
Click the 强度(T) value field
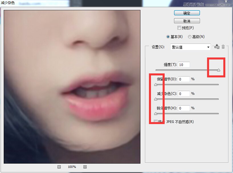click(184, 65)
